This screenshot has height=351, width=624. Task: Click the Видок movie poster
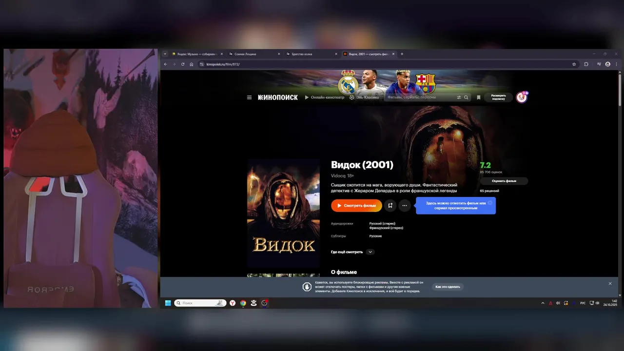tap(283, 213)
